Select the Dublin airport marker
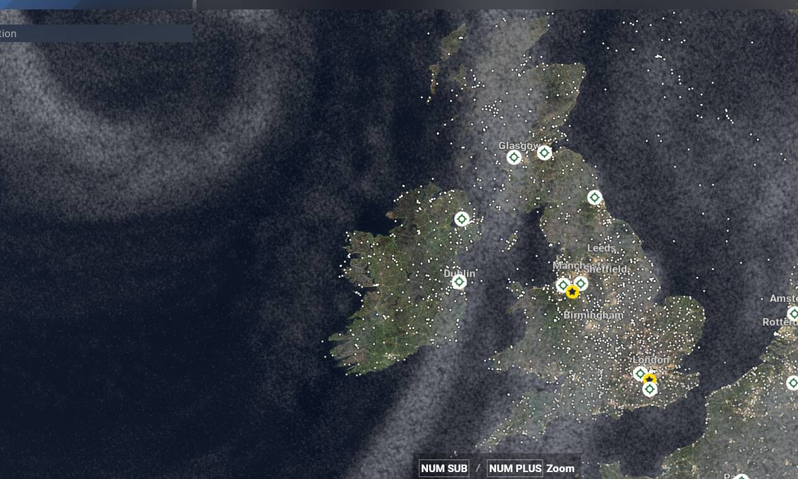 click(460, 281)
